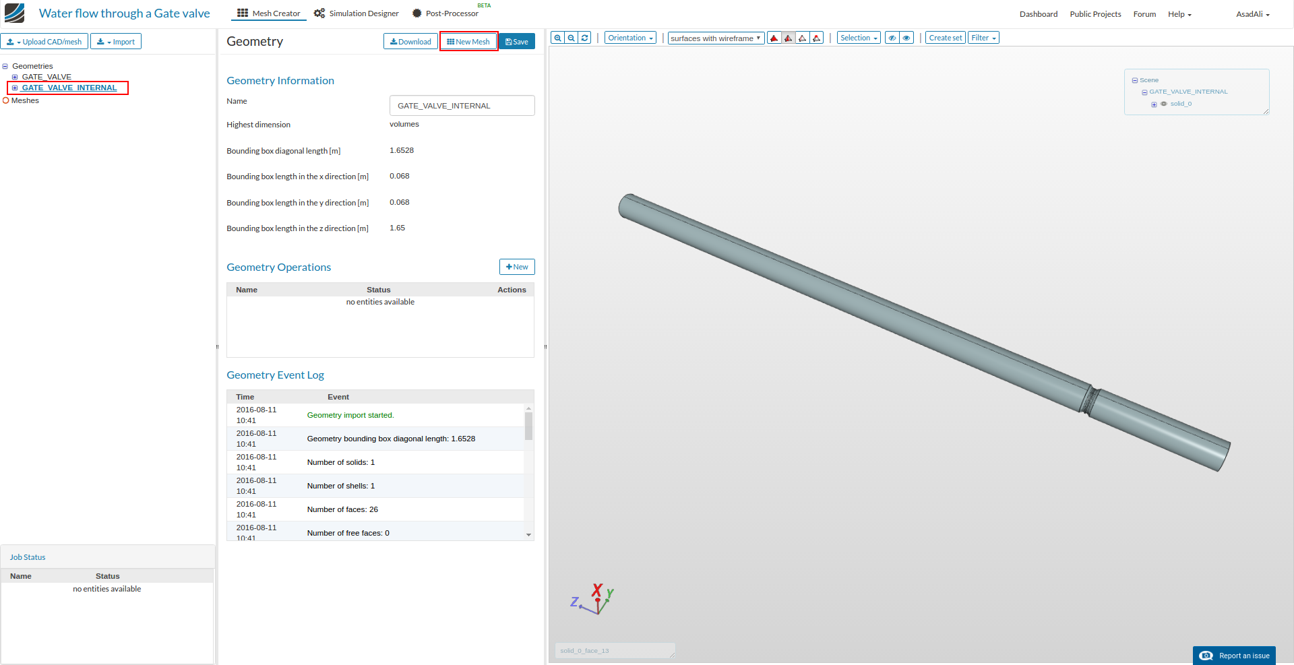The height and width of the screenshot is (665, 1294).
Task: Save the geometry
Action: click(517, 42)
